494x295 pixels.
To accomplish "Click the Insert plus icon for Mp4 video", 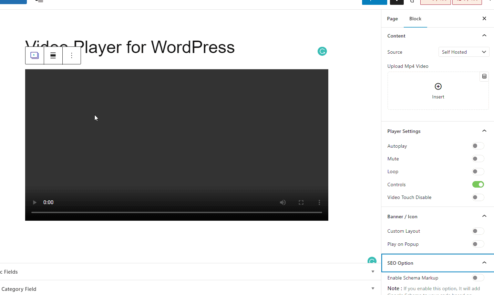I will tap(438, 86).
